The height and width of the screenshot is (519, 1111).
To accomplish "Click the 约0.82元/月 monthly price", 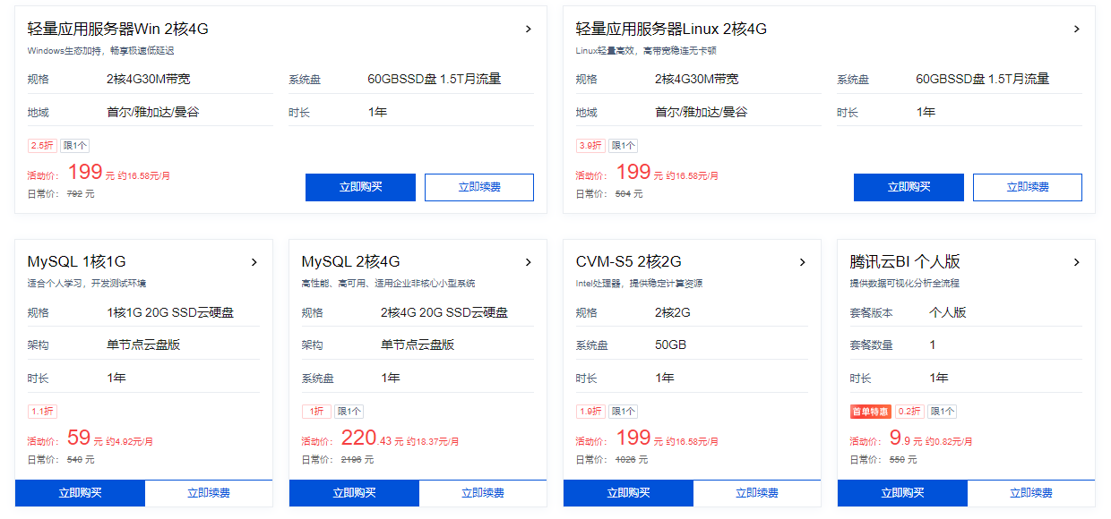I will 949,441.
